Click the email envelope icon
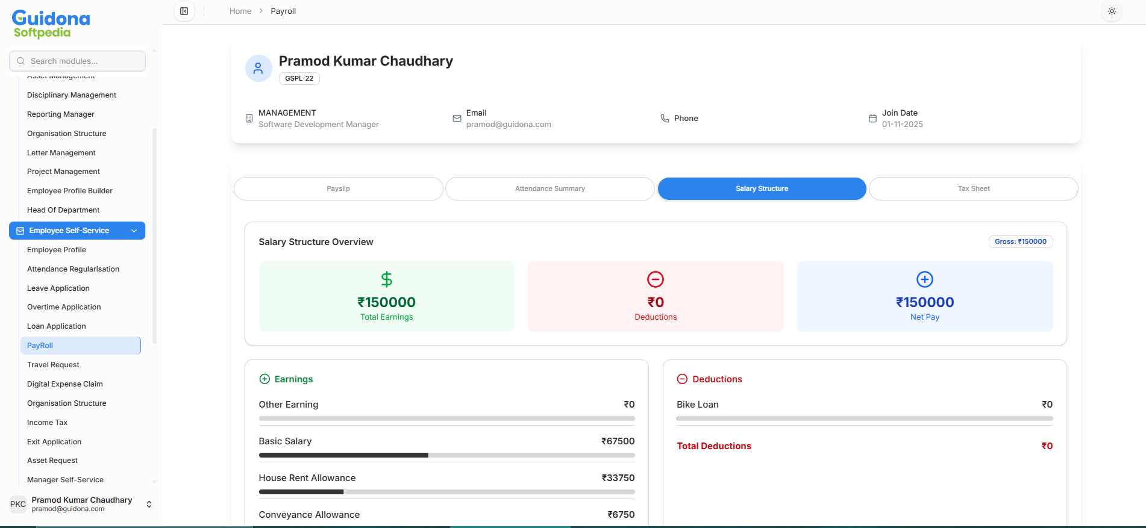 coord(457,119)
